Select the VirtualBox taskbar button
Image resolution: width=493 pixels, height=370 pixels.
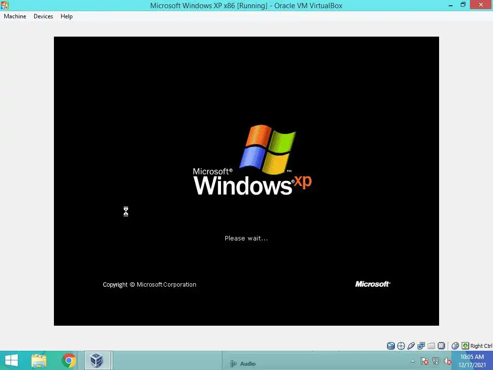click(97, 360)
